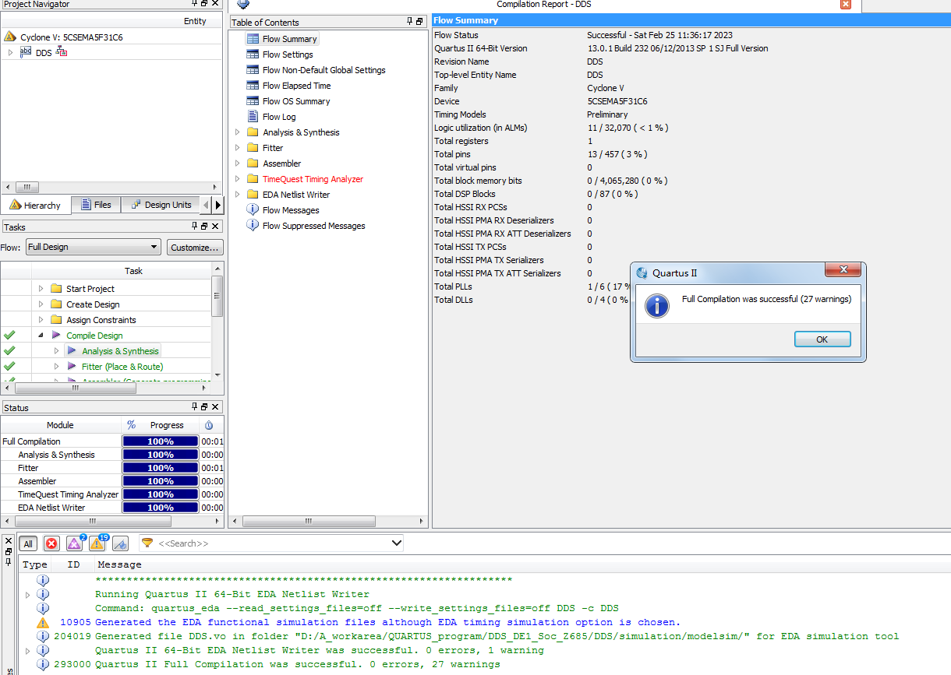
Task: Close the Compilation Report tab
Action: point(846,4)
